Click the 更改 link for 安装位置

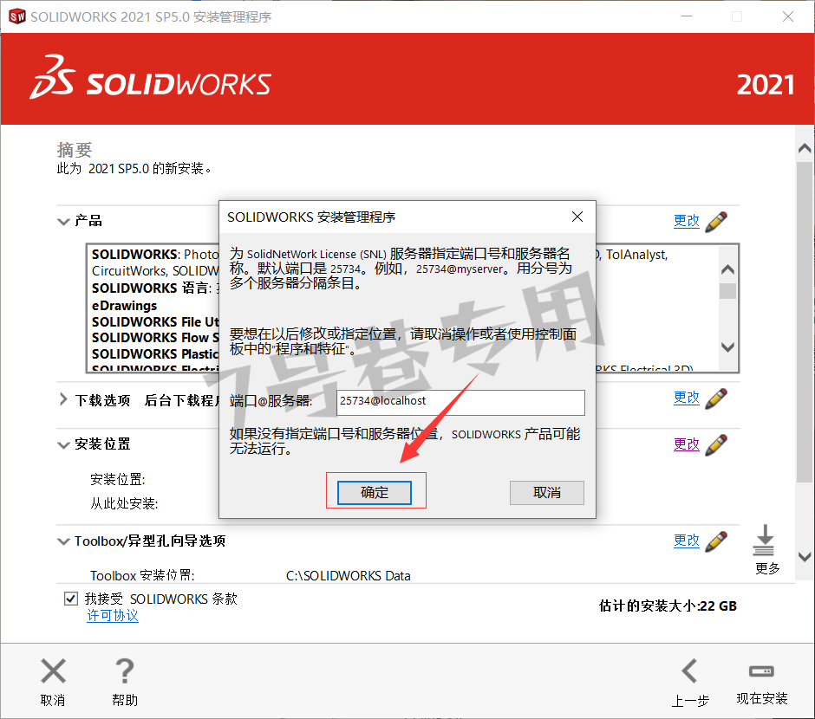point(686,444)
